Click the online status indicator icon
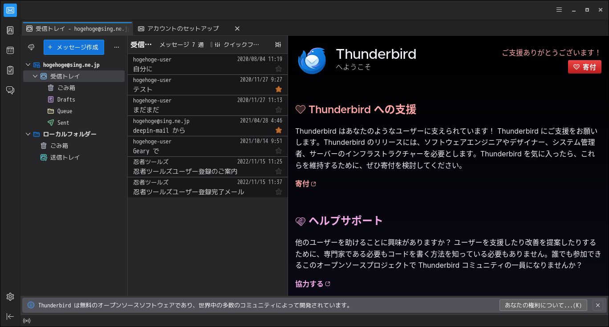 click(27, 320)
